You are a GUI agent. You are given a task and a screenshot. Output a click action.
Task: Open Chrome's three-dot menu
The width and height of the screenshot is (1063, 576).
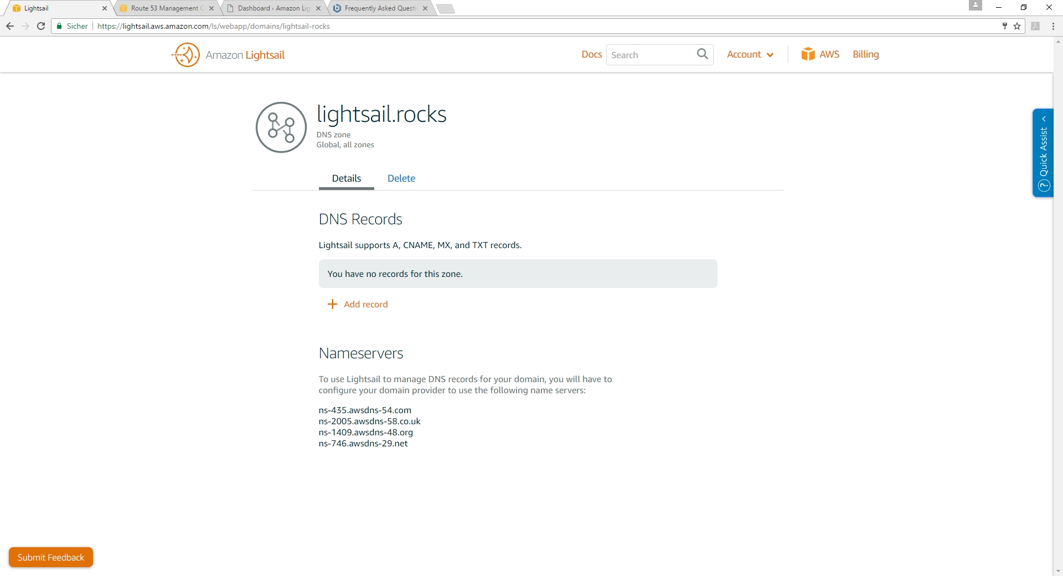1054,26
